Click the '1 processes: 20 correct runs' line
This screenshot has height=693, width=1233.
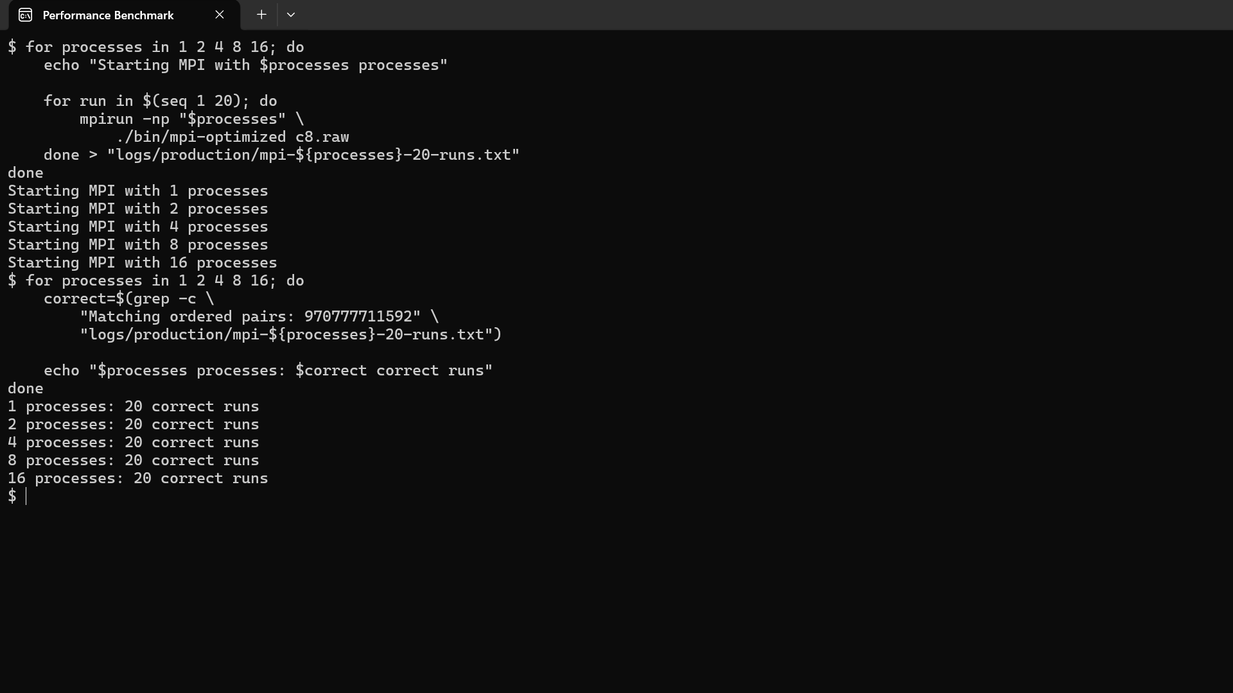134,407
